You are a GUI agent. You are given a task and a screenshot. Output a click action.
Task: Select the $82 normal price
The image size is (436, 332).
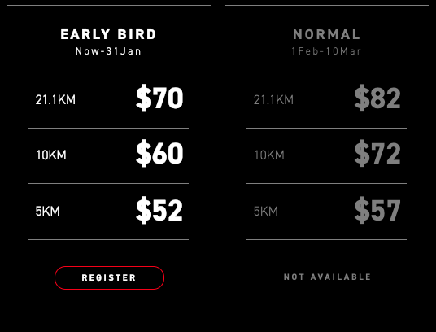[x=377, y=98]
